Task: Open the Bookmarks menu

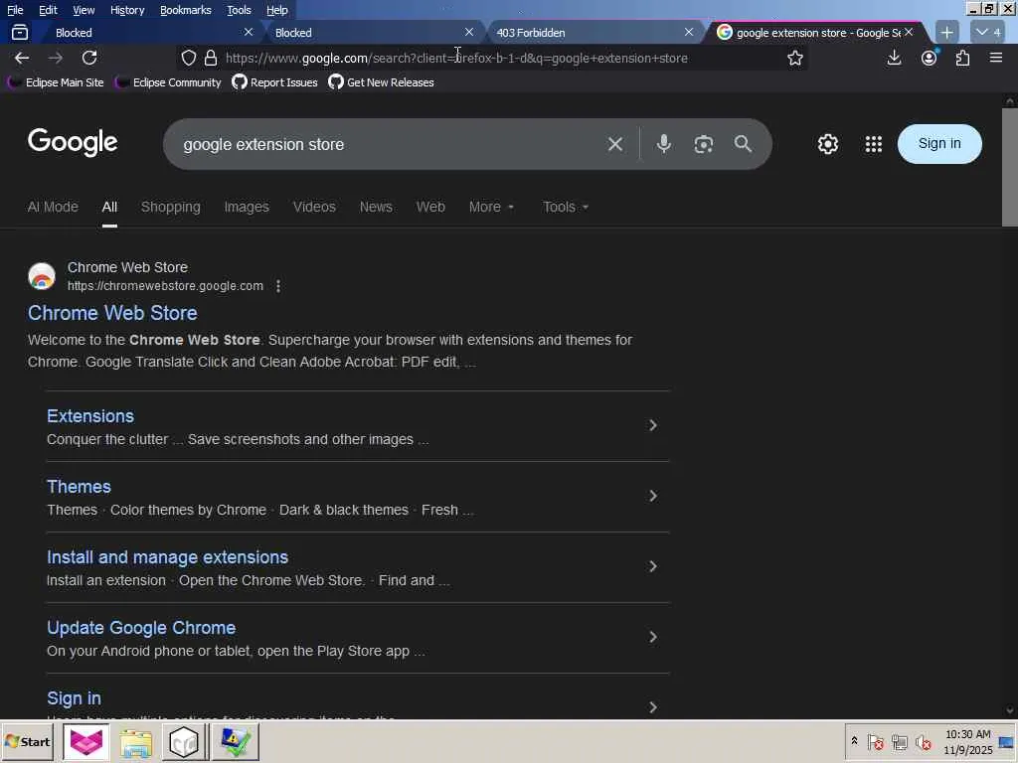Action: [x=186, y=10]
